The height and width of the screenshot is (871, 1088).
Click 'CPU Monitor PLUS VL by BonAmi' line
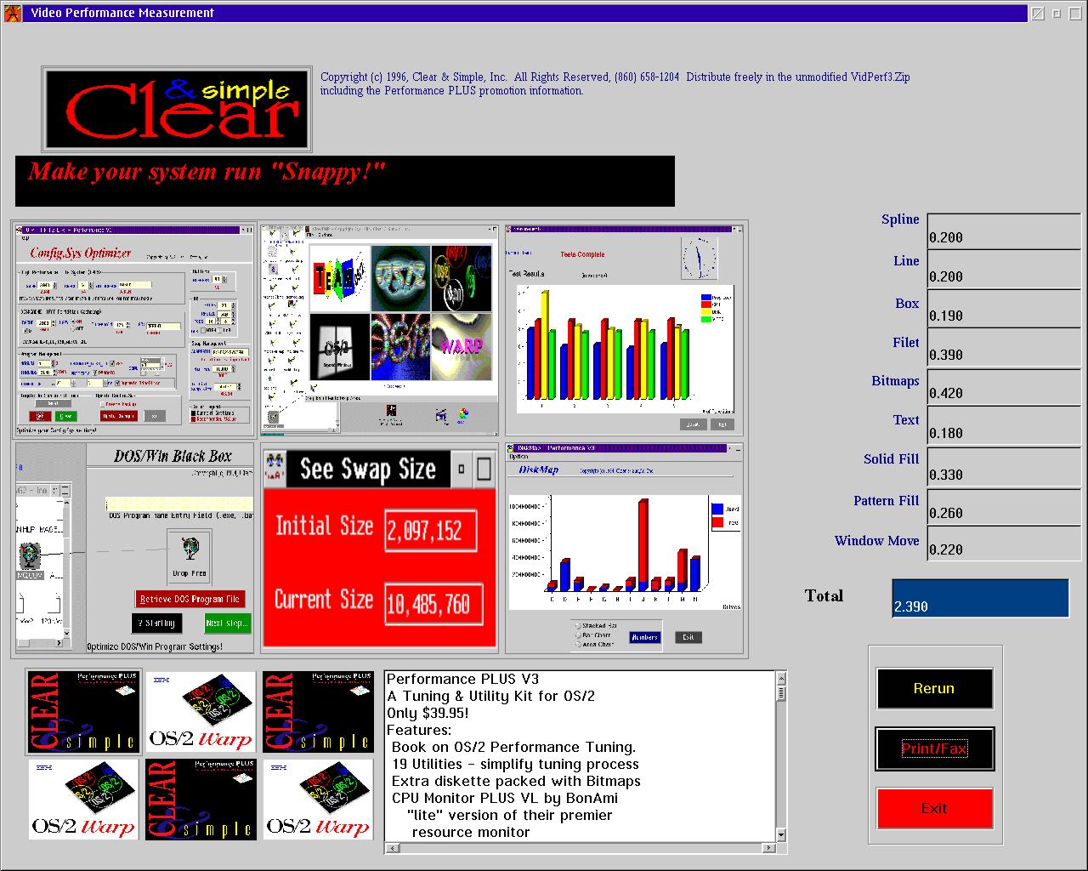(x=505, y=798)
